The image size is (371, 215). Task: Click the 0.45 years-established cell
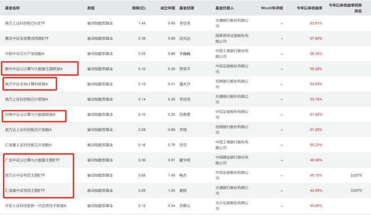[171, 99]
